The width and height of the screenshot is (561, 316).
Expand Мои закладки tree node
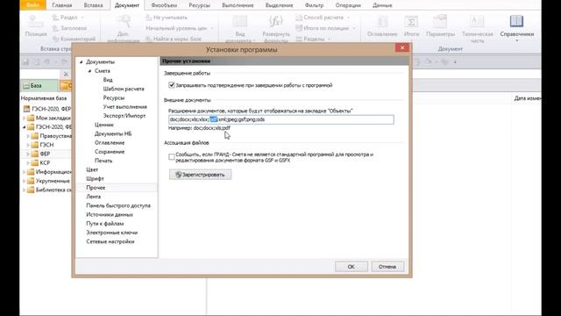pyautogui.click(x=24, y=118)
